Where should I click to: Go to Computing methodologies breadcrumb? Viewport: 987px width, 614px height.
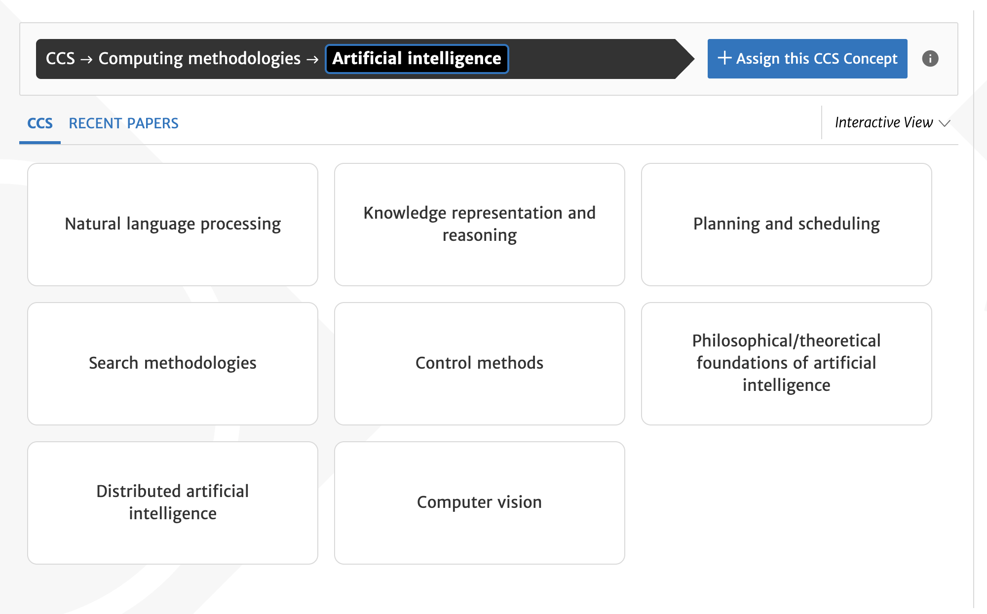pos(199,59)
